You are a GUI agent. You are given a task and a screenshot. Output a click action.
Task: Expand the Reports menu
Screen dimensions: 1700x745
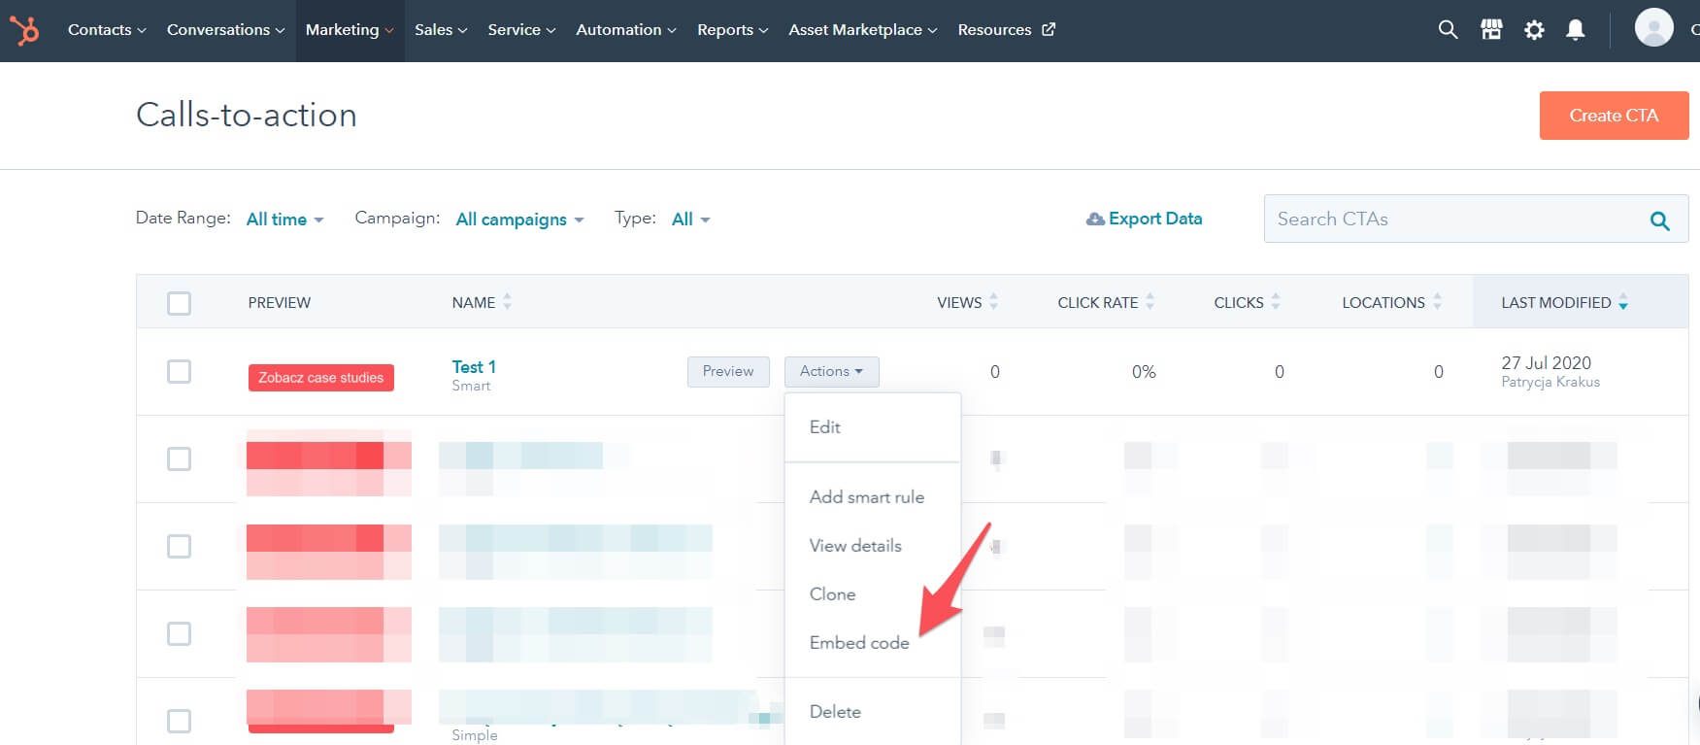732,30
